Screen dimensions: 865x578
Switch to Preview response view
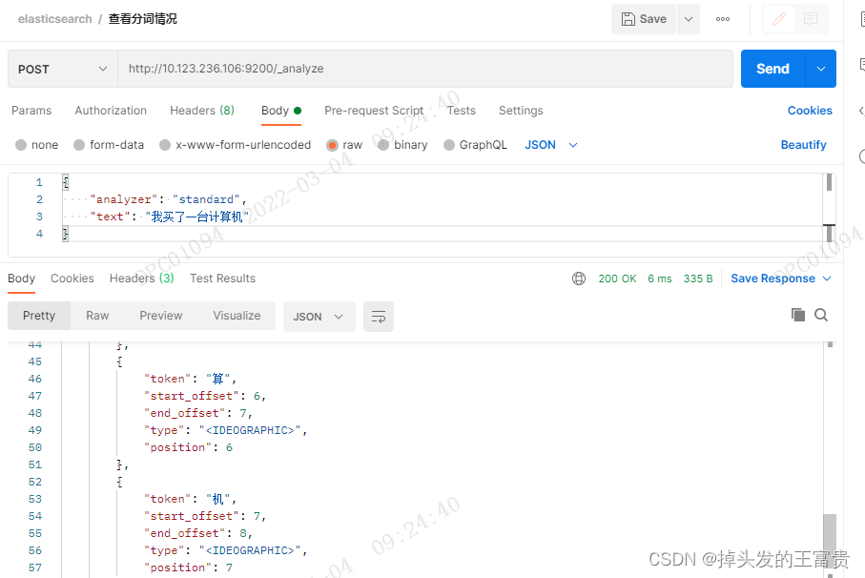160,316
